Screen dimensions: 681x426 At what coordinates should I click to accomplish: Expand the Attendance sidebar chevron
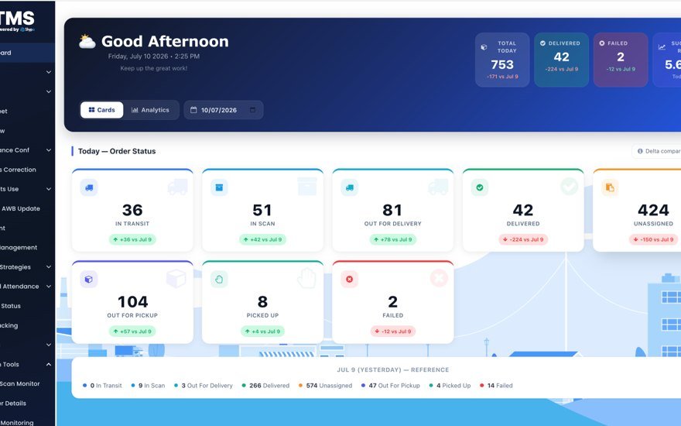pos(49,287)
